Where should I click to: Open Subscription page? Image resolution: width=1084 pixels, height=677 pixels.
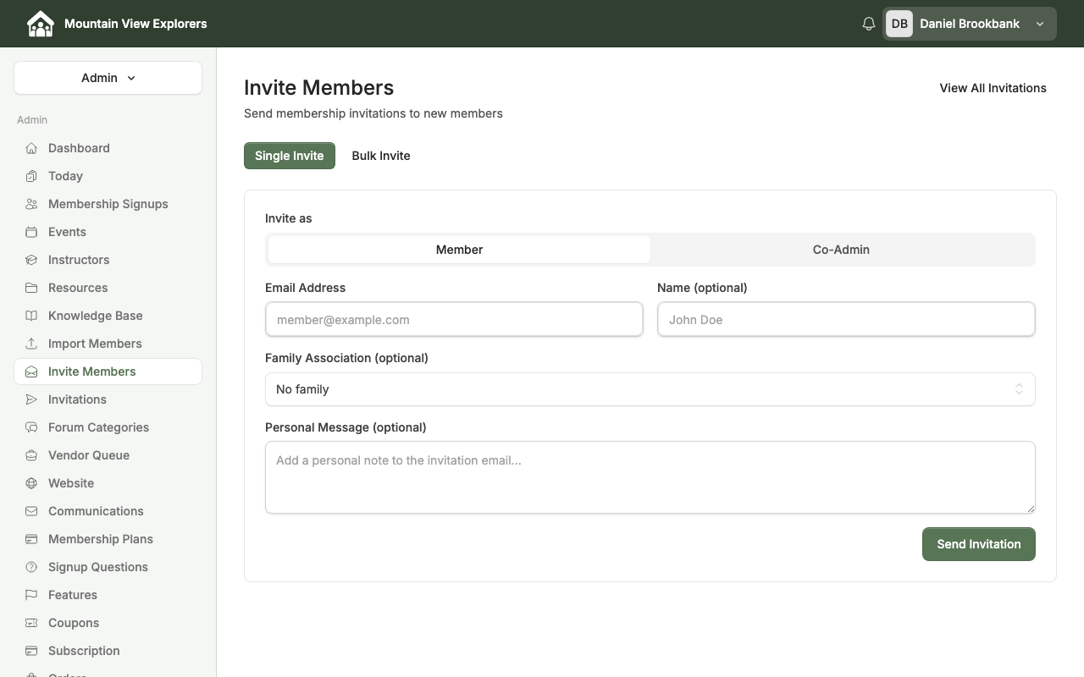(x=108, y=651)
